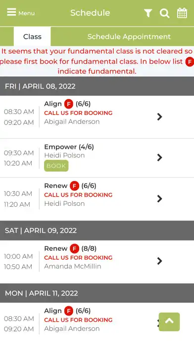Open the hamburger Menu icon

(11, 12)
